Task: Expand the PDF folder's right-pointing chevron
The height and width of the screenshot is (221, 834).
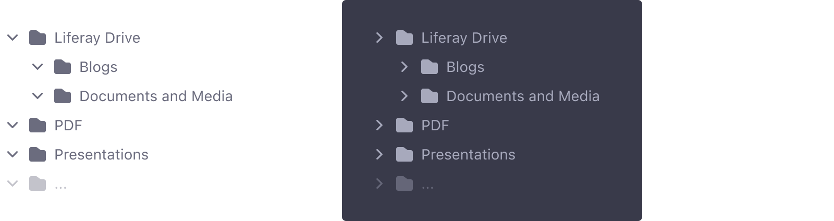Action: coord(379,125)
